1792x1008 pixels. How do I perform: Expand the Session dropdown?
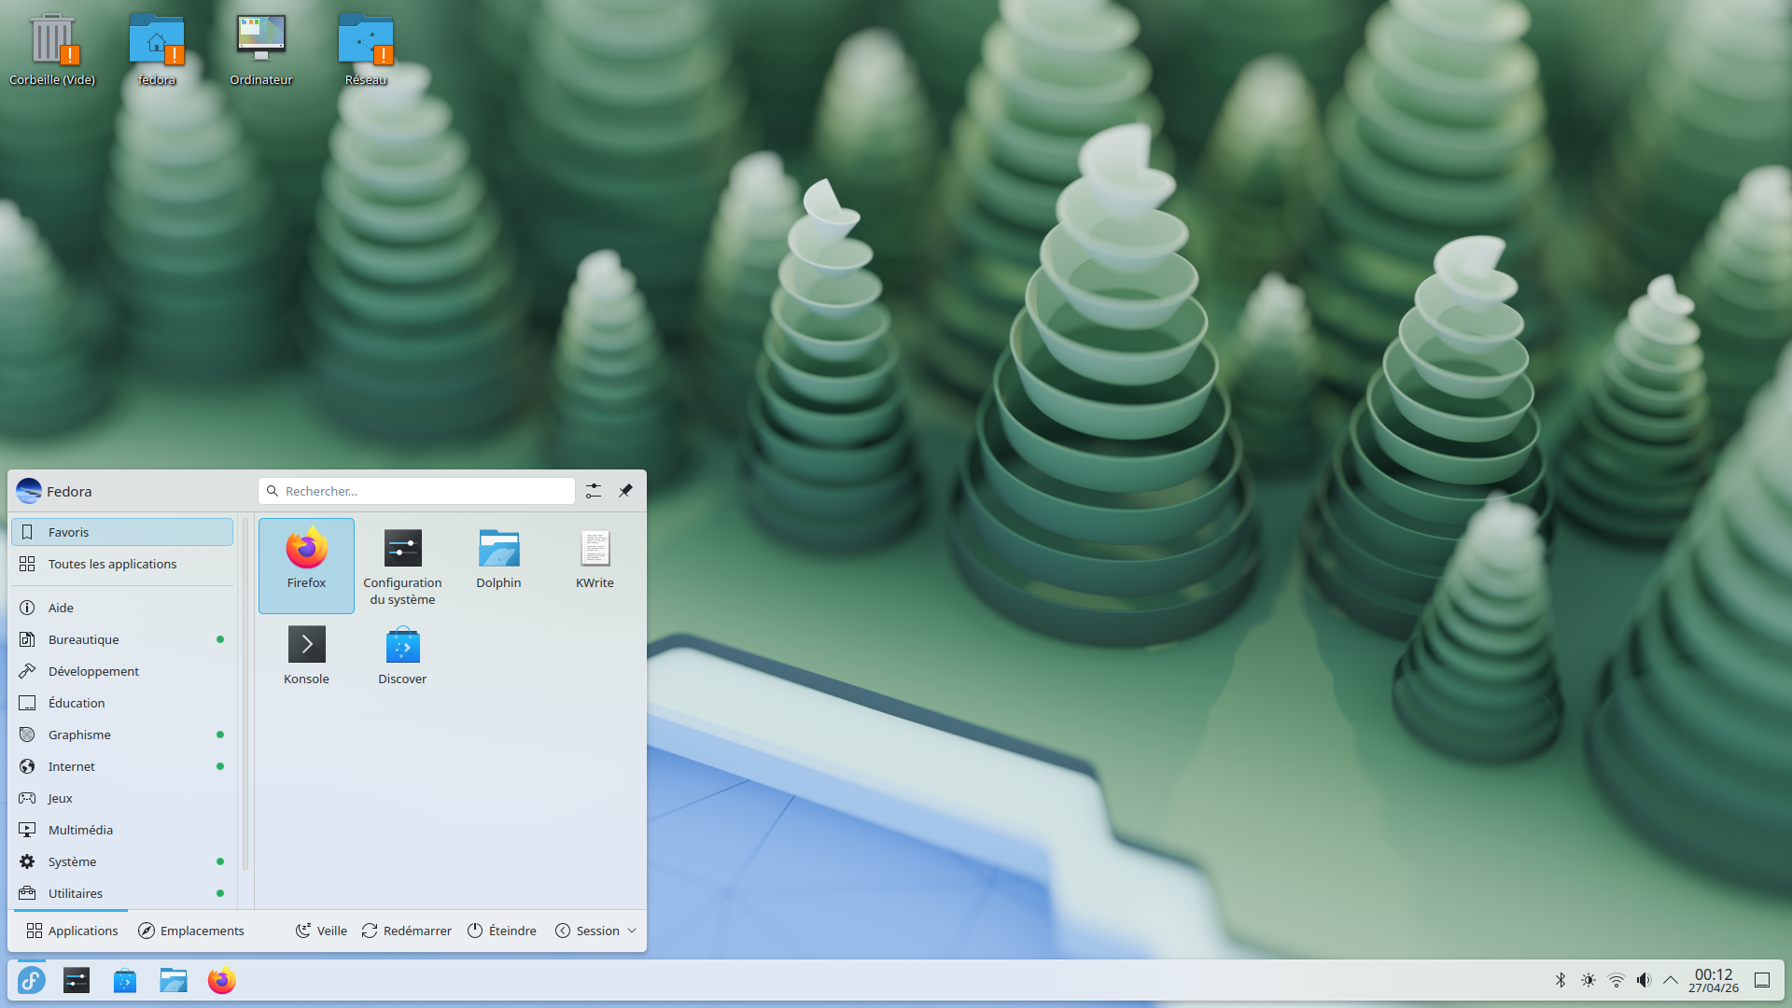[595, 931]
